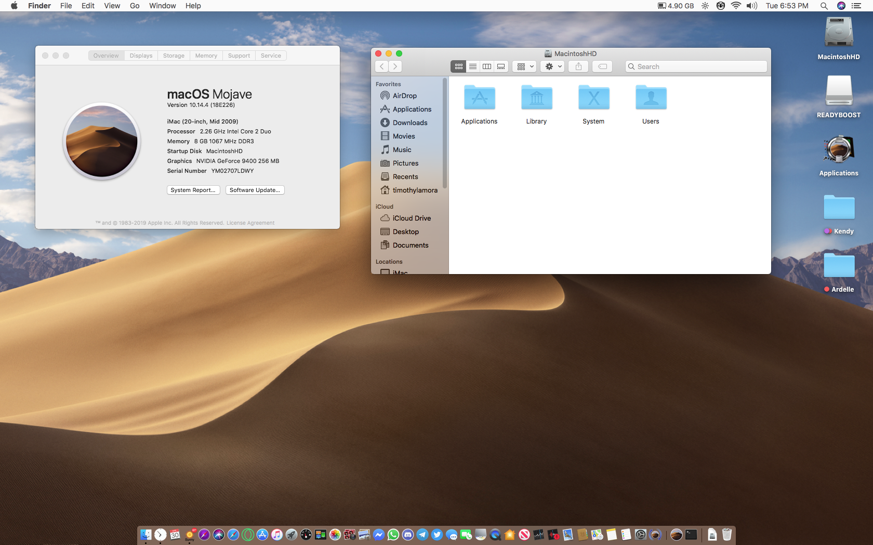
Task: Open the View menu
Action: (112, 6)
